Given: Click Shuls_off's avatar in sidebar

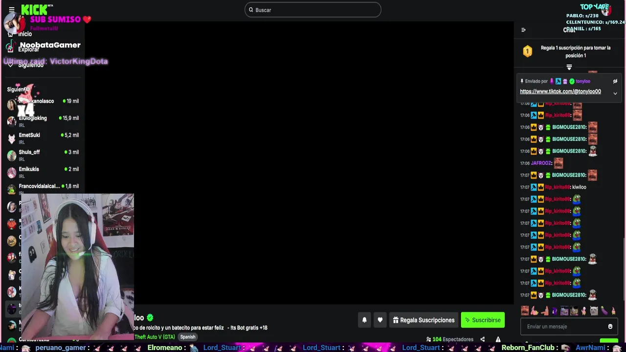Looking at the screenshot, I should [12, 155].
